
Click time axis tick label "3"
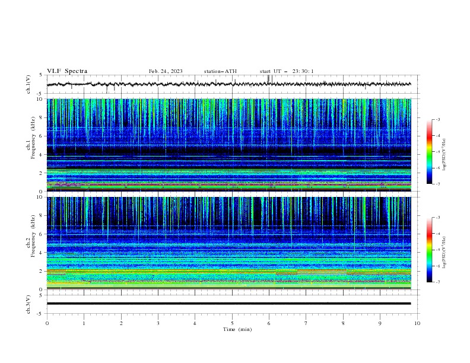coord(158,323)
